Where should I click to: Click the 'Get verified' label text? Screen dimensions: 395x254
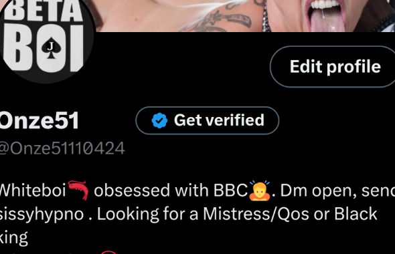point(219,120)
